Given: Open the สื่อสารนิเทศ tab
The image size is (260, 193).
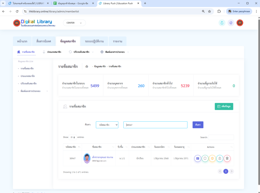Looking at the screenshot, I should tap(44, 41).
